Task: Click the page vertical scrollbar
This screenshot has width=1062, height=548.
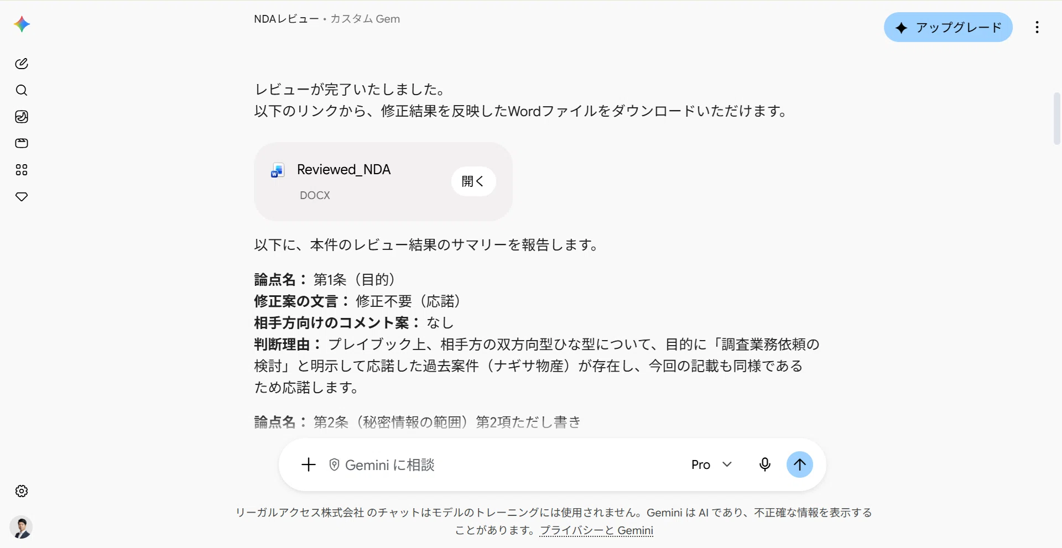Action: [1057, 119]
